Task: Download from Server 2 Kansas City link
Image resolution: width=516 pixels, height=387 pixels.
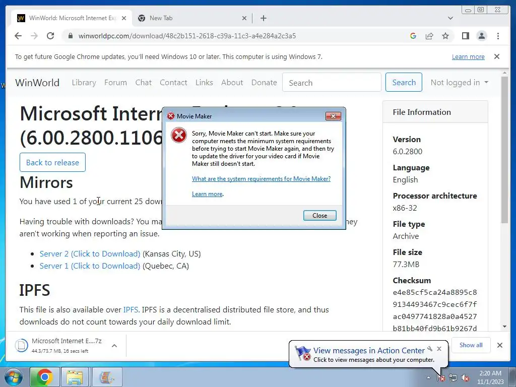Action: pos(90,254)
